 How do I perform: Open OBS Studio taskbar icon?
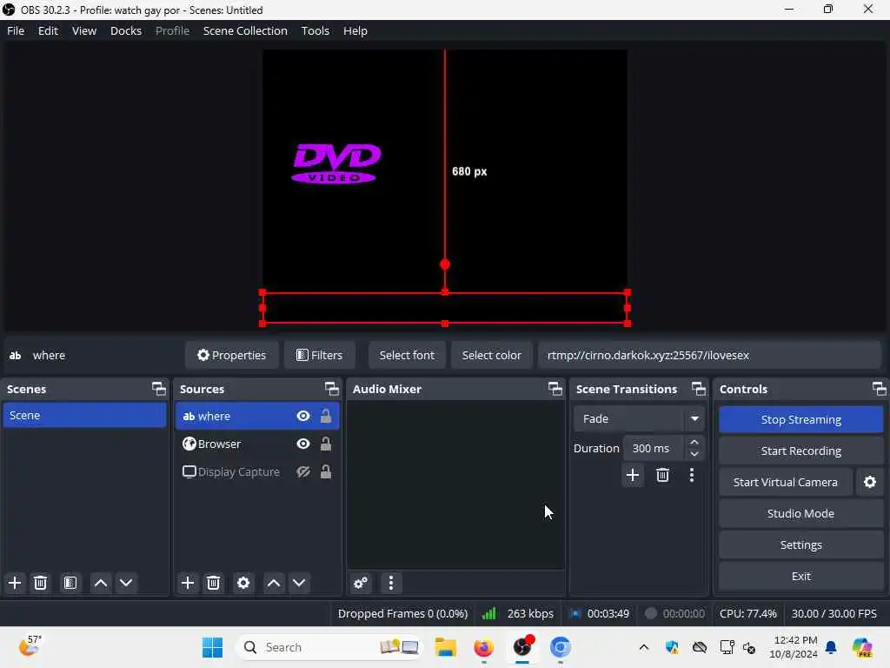click(x=522, y=647)
